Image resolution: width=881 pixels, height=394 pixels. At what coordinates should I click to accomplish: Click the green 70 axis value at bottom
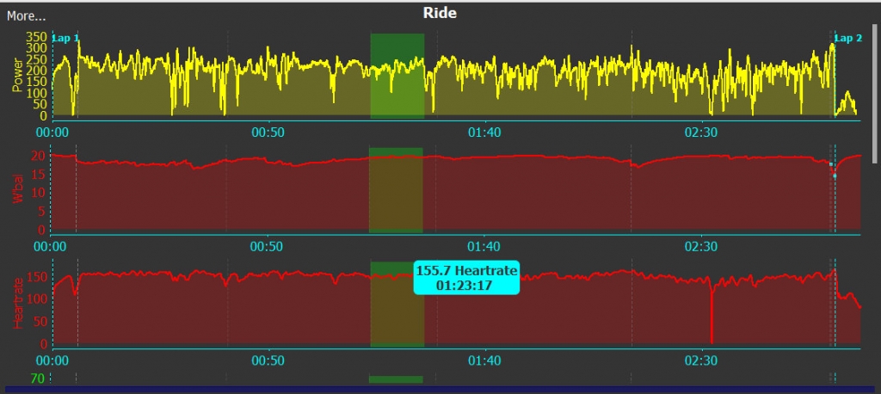(x=38, y=379)
